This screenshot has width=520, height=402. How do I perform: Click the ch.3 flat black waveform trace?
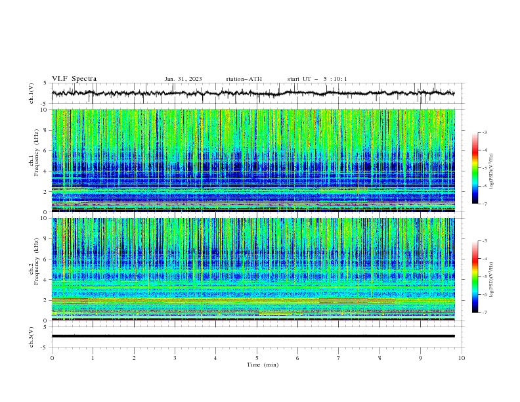click(x=253, y=336)
